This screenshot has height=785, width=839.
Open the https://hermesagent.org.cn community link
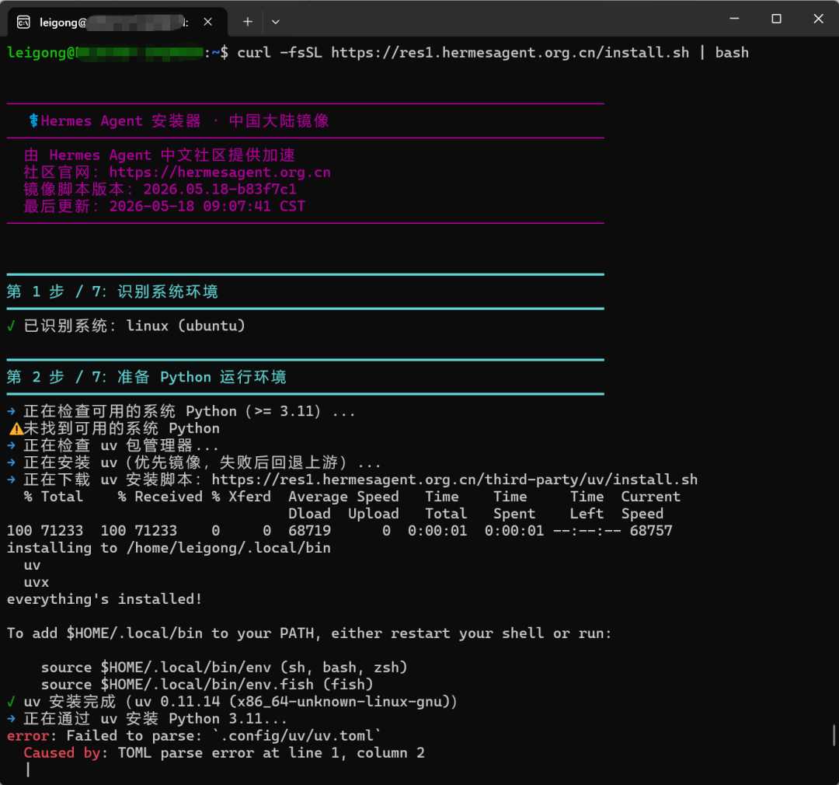tap(220, 173)
